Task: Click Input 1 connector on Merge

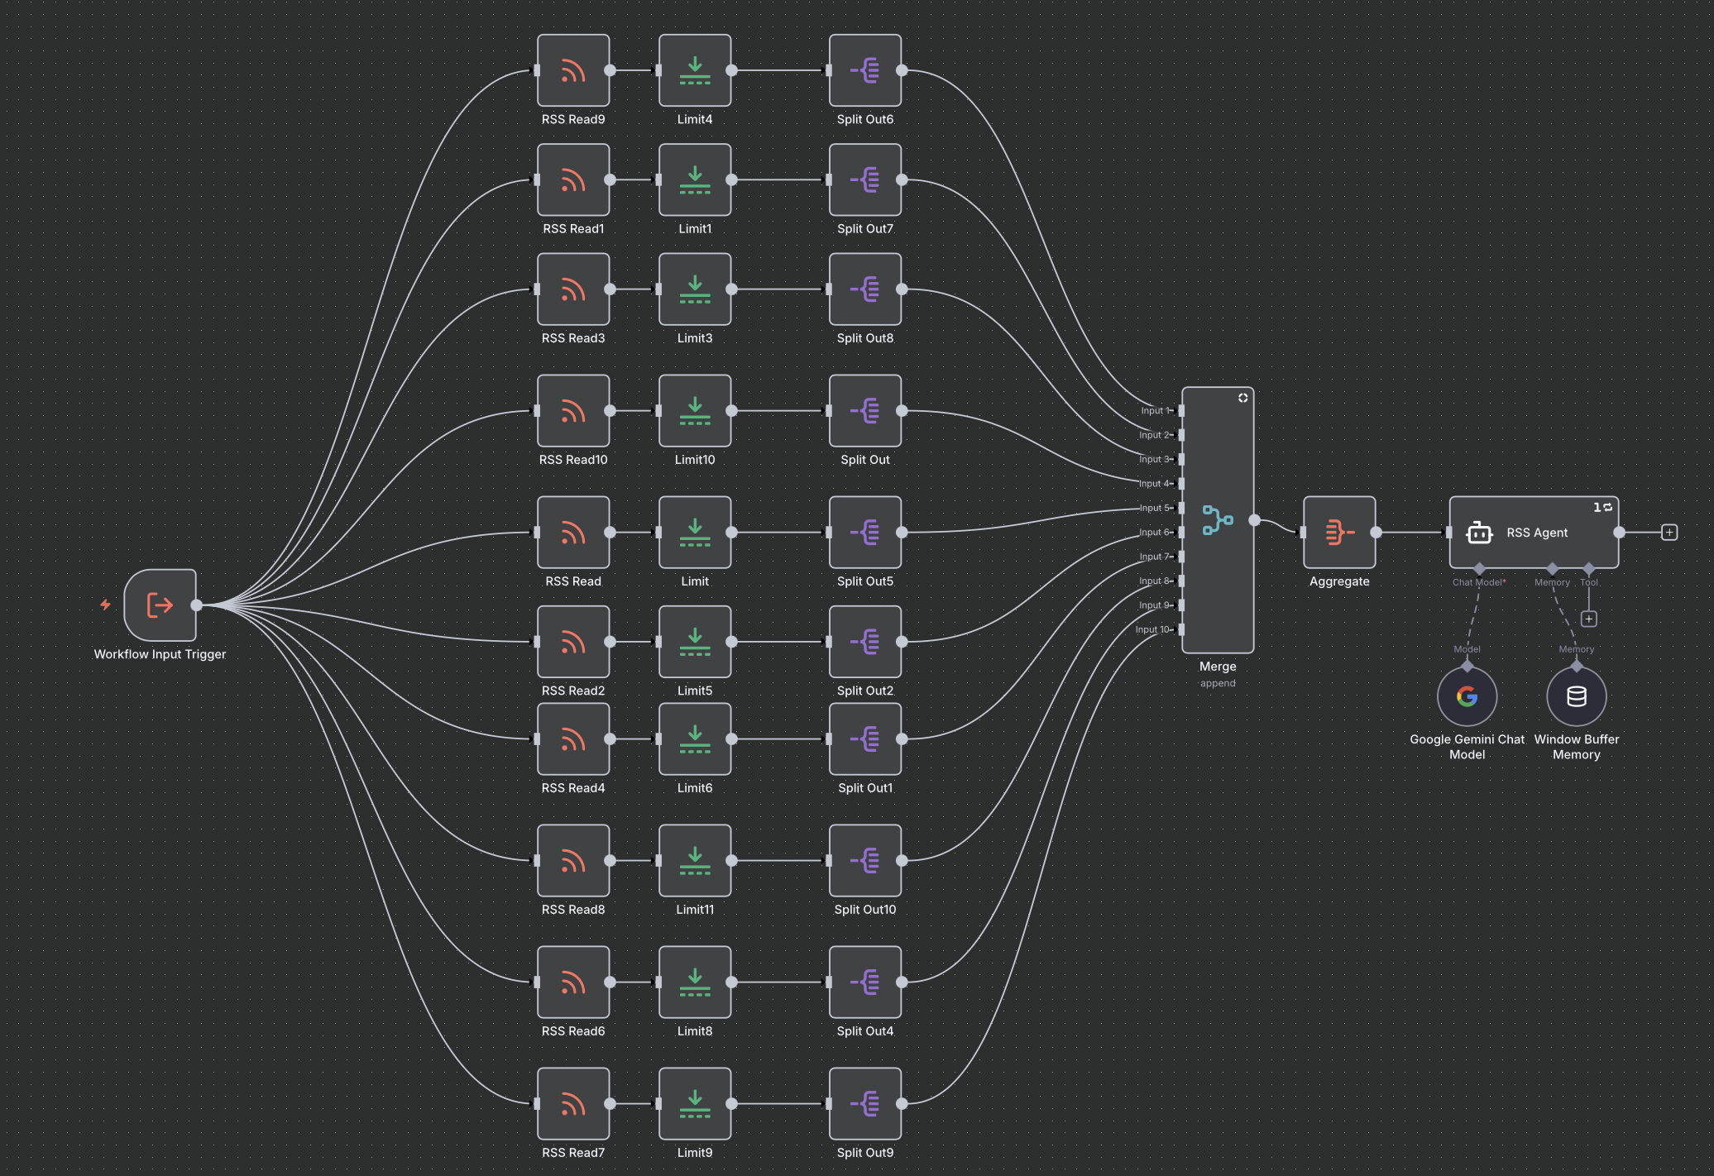Action: click(1181, 410)
